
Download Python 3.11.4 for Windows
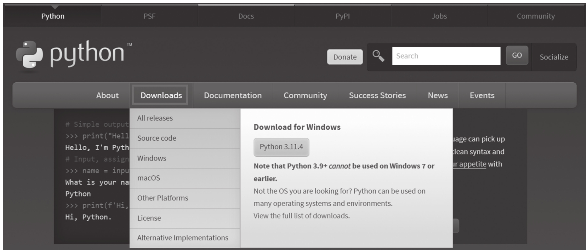281,147
